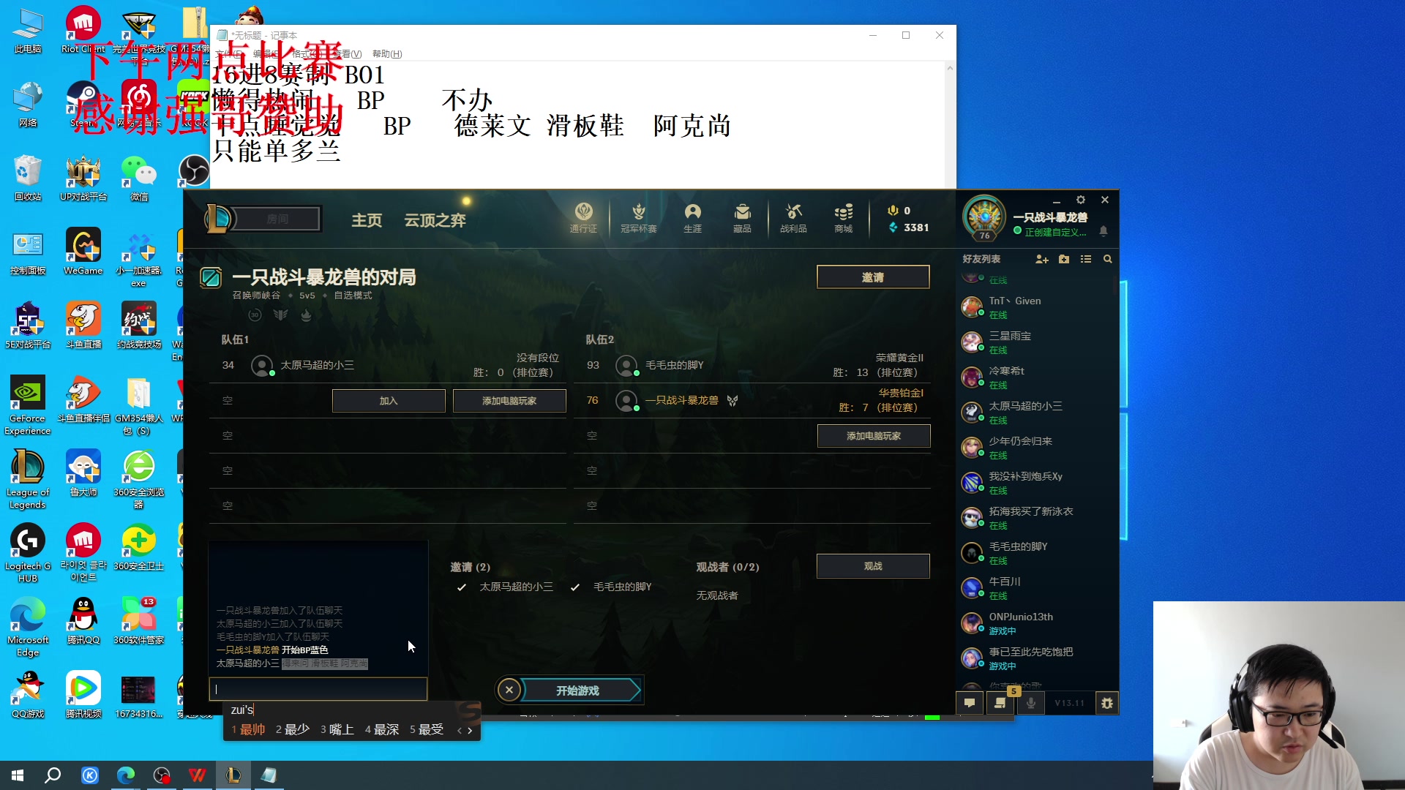The height and width of the screenshot is (790, 1405).
Task: Click the bug report icon
Action: click(1107, 703)
